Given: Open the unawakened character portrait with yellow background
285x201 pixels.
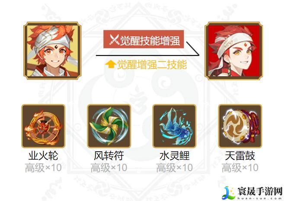Looking at the screenshot, I should click(52, 51).
